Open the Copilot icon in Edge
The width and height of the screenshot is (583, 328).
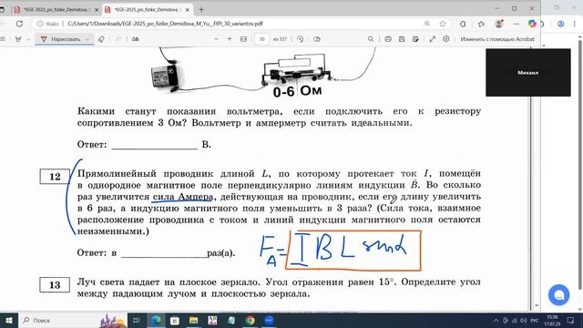[532, 24]
